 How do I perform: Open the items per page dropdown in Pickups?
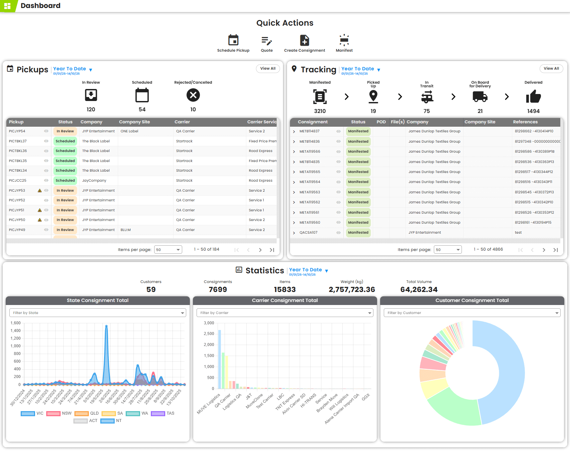168,249
